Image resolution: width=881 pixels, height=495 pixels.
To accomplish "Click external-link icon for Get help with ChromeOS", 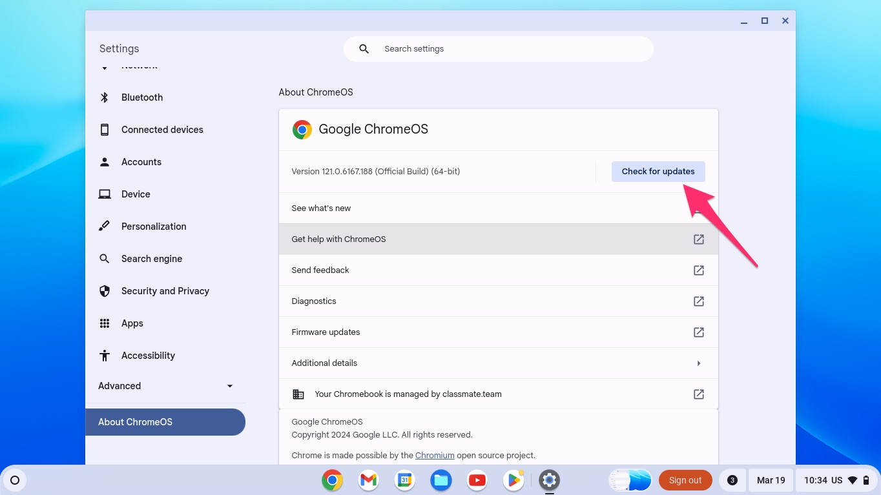I will pyautogui.click(x=698, y=239).
